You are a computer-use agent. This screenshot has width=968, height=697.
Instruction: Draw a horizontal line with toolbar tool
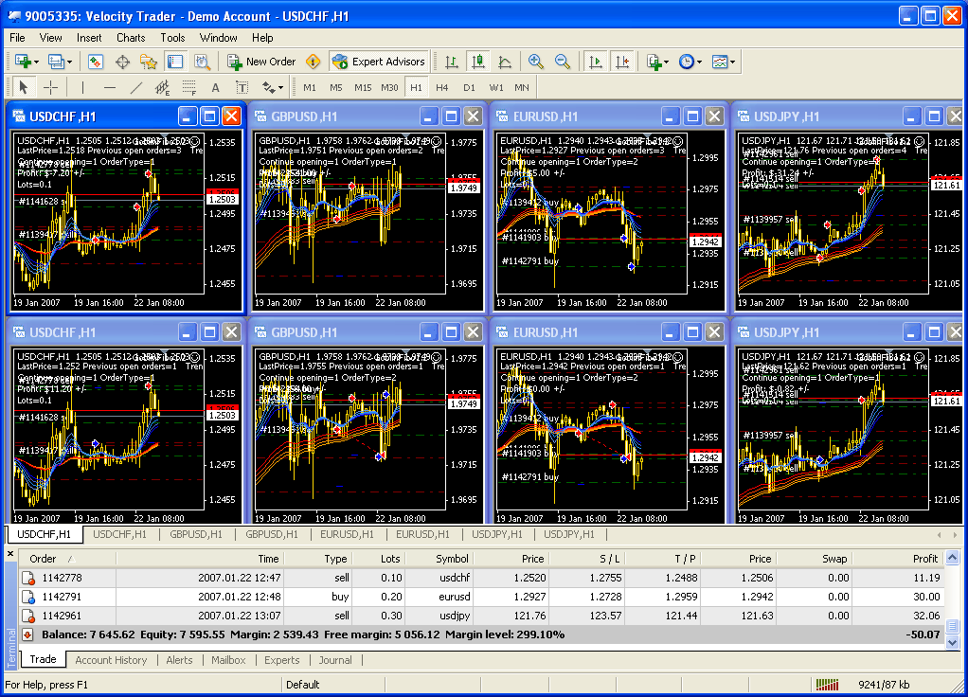[109, 87]
